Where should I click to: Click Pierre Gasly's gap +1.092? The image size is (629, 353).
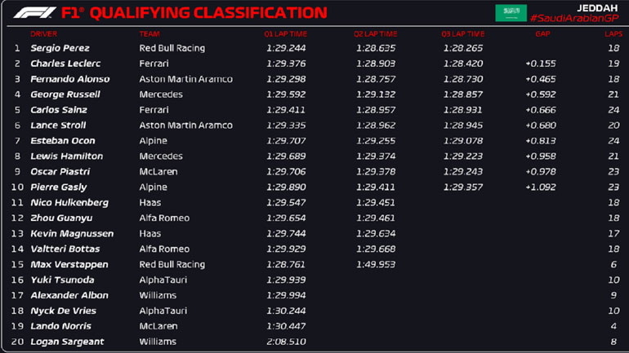[541, 188]
